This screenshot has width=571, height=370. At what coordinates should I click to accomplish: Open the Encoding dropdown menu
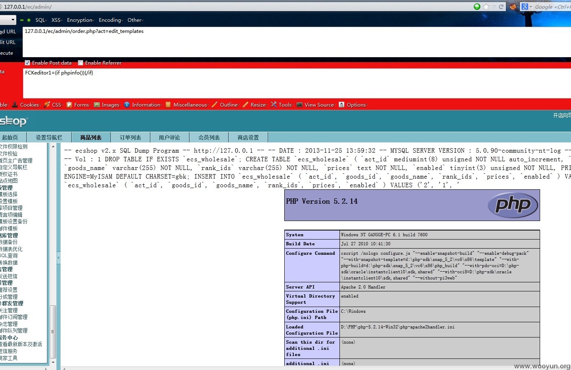pos(111,20)
